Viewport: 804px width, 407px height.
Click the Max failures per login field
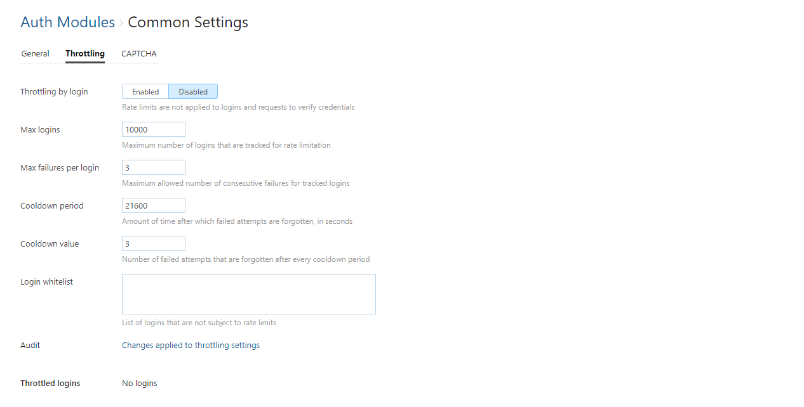pos(154,168)
